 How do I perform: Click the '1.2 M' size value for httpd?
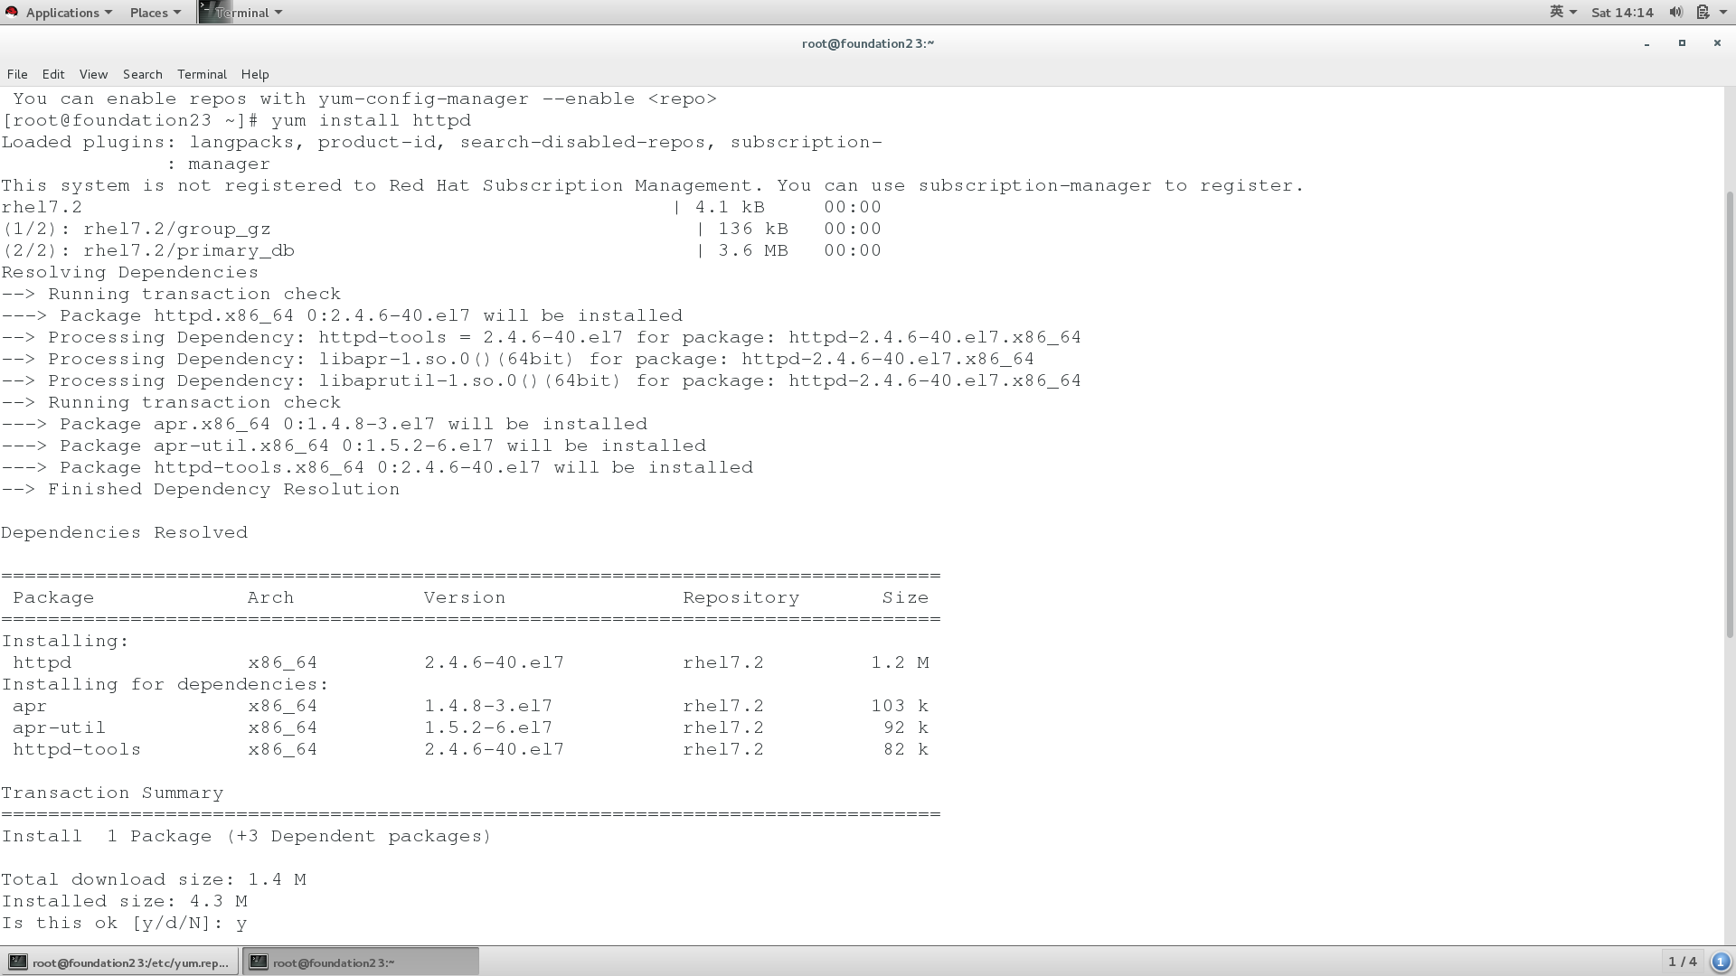point(900,662)
